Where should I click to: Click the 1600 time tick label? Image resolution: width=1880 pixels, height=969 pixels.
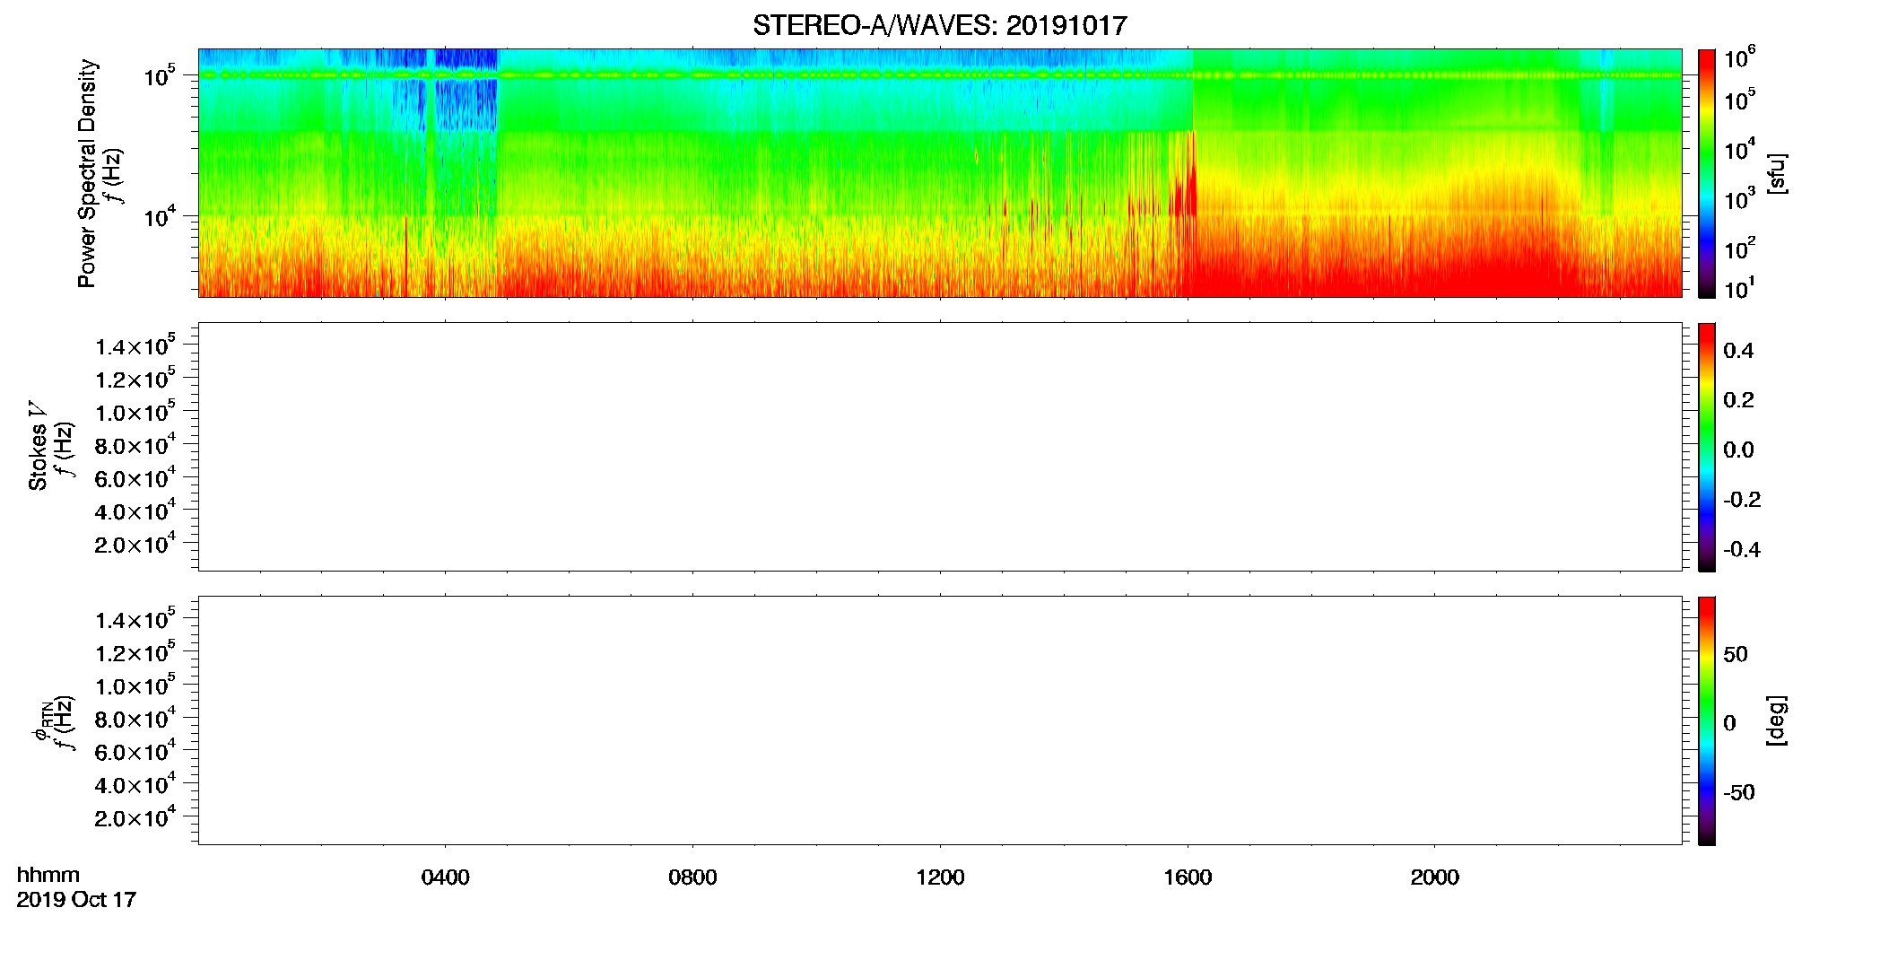click(1188, 877)
